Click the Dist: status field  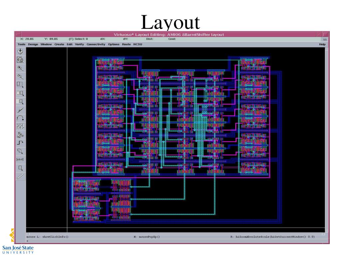point(150,39)
